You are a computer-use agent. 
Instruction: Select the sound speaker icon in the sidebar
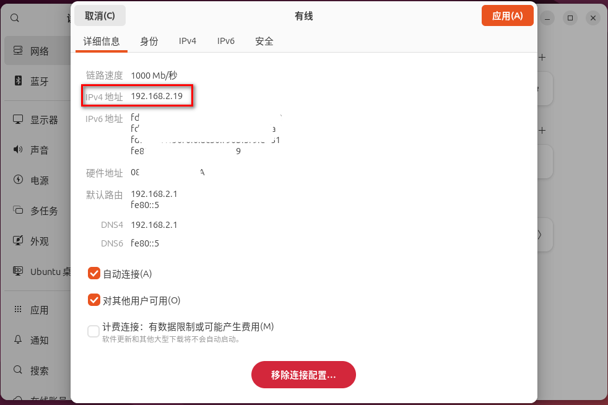pos(18,149)
